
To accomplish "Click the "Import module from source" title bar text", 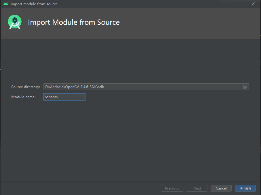I will coord(34,4).
